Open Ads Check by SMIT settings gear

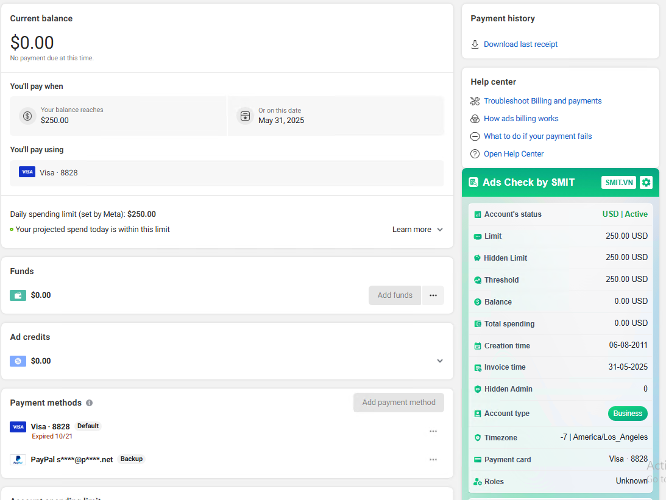[x=646, y=183]
